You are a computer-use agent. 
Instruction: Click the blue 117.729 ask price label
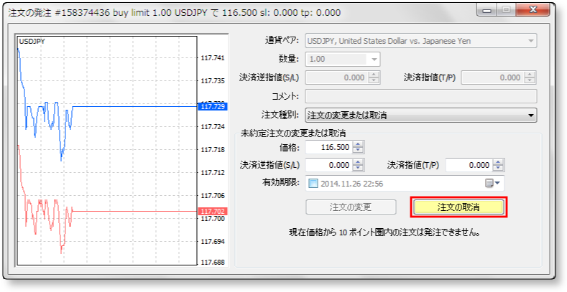click(x=212, y=106)
